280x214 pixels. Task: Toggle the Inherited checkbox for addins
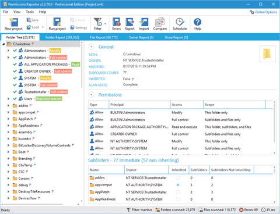pos(178,178)
